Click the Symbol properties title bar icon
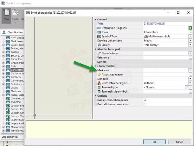Screen dimensions: 194x146 click(28, 12)
